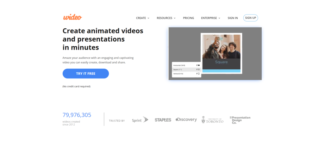Viewport: 324px width, 151px height.
Task: Click the Sprint logo
Action: pyautogui.click(x=140, y=120)
